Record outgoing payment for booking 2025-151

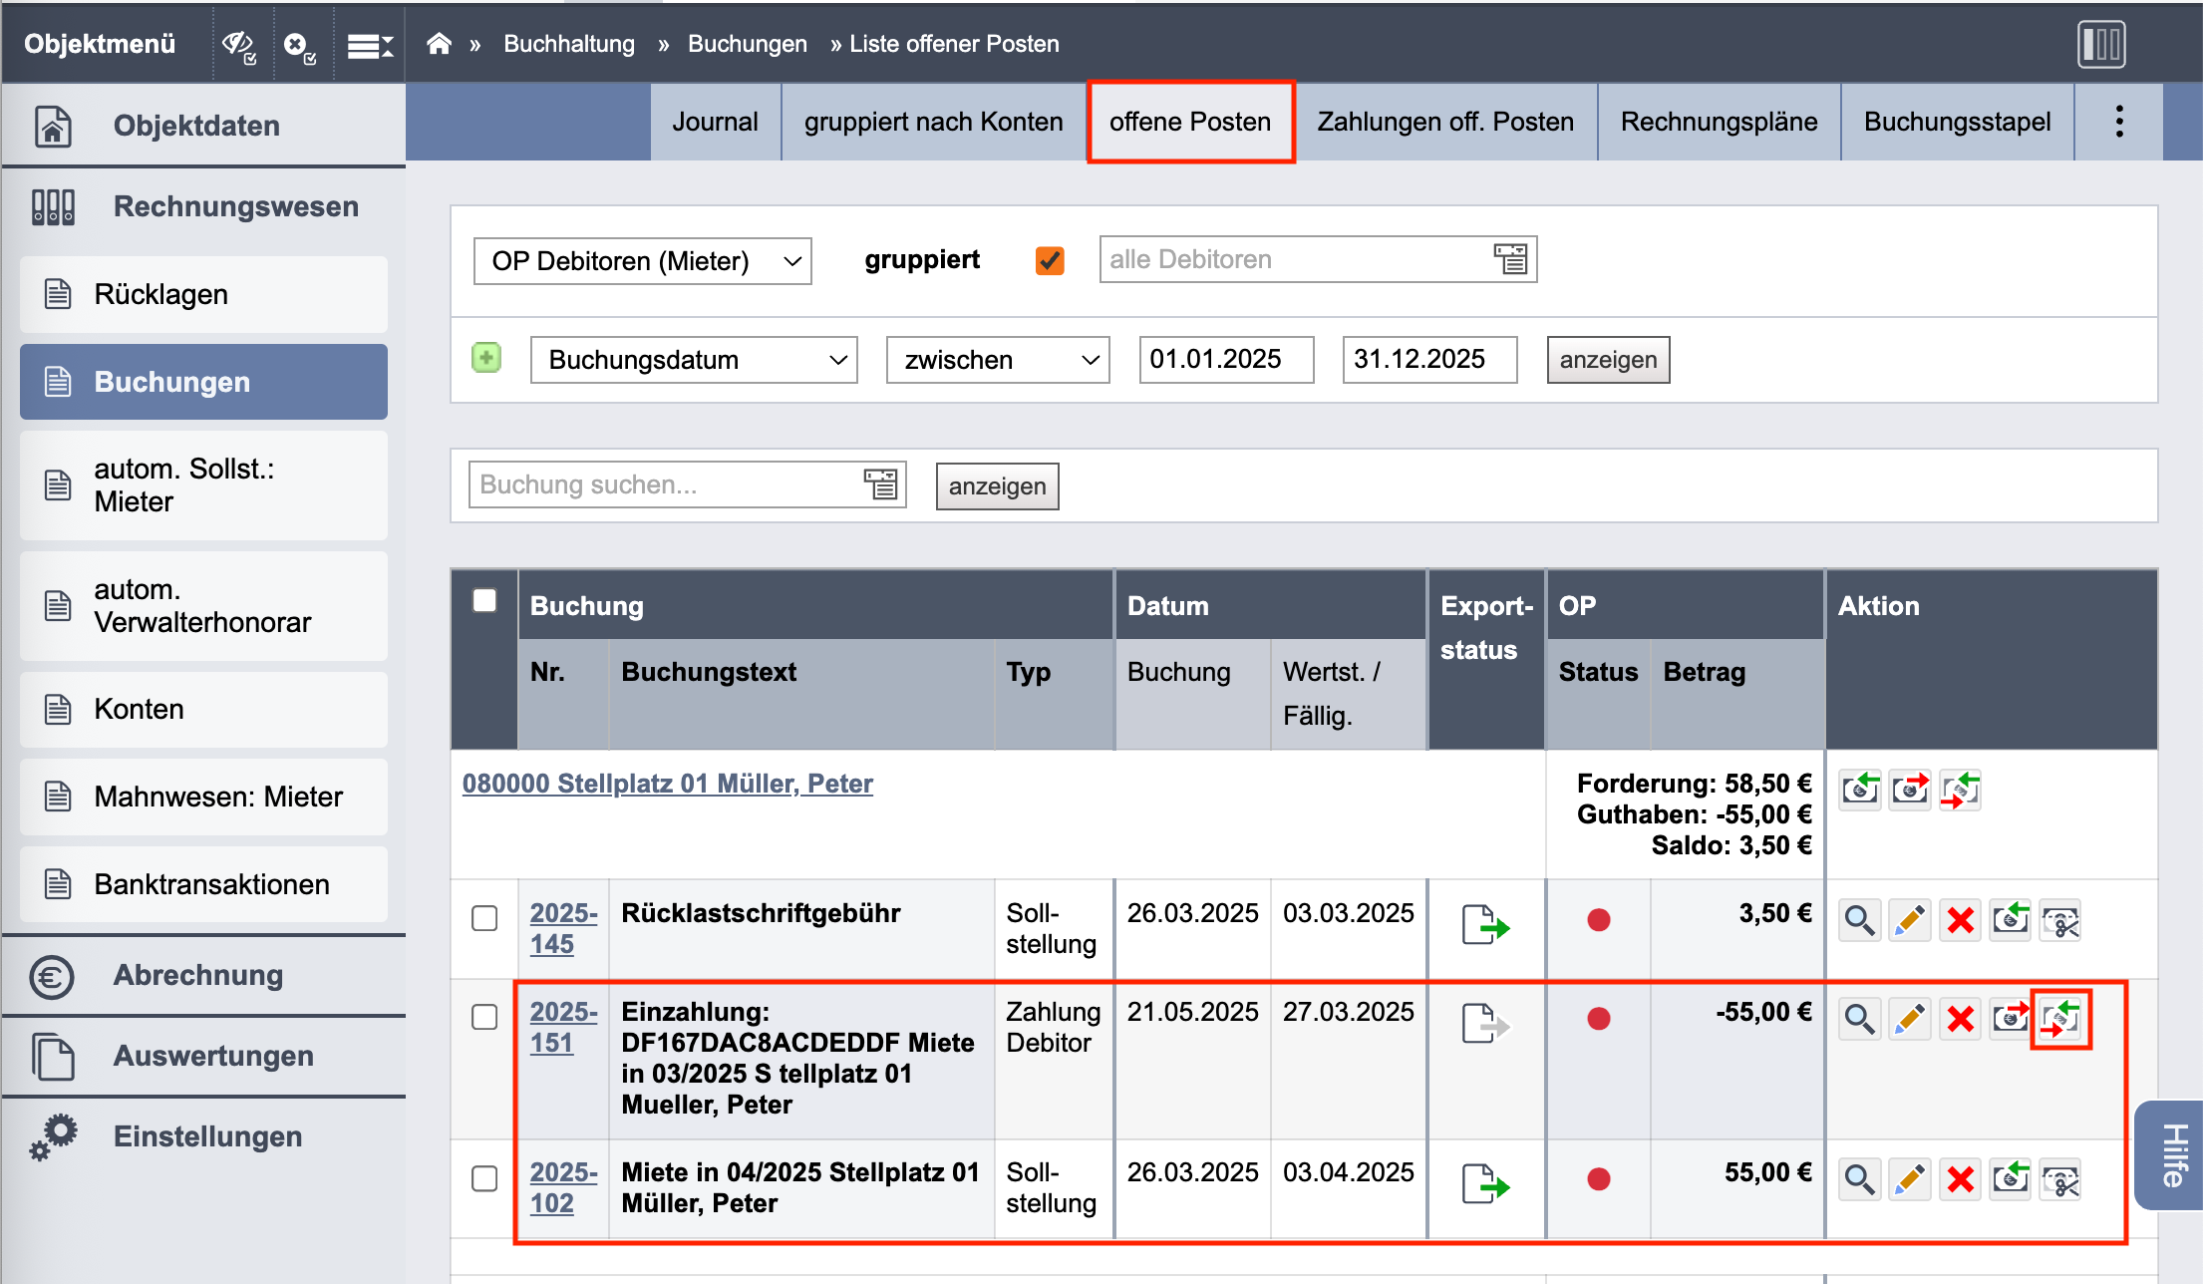coord(2011,1019)
